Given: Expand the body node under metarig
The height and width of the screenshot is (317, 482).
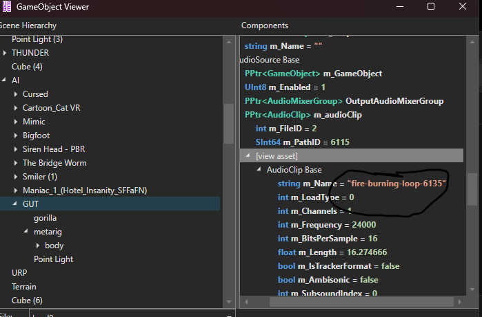Looking at the screenshot, I should 37,245.
